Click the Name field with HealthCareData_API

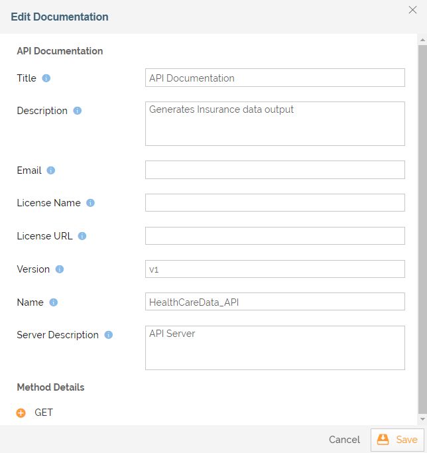click(x=274, y=302)
